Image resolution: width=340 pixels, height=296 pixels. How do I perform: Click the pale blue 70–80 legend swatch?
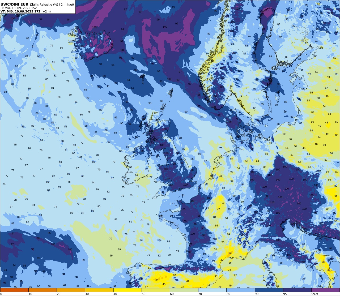coord(212,290)
